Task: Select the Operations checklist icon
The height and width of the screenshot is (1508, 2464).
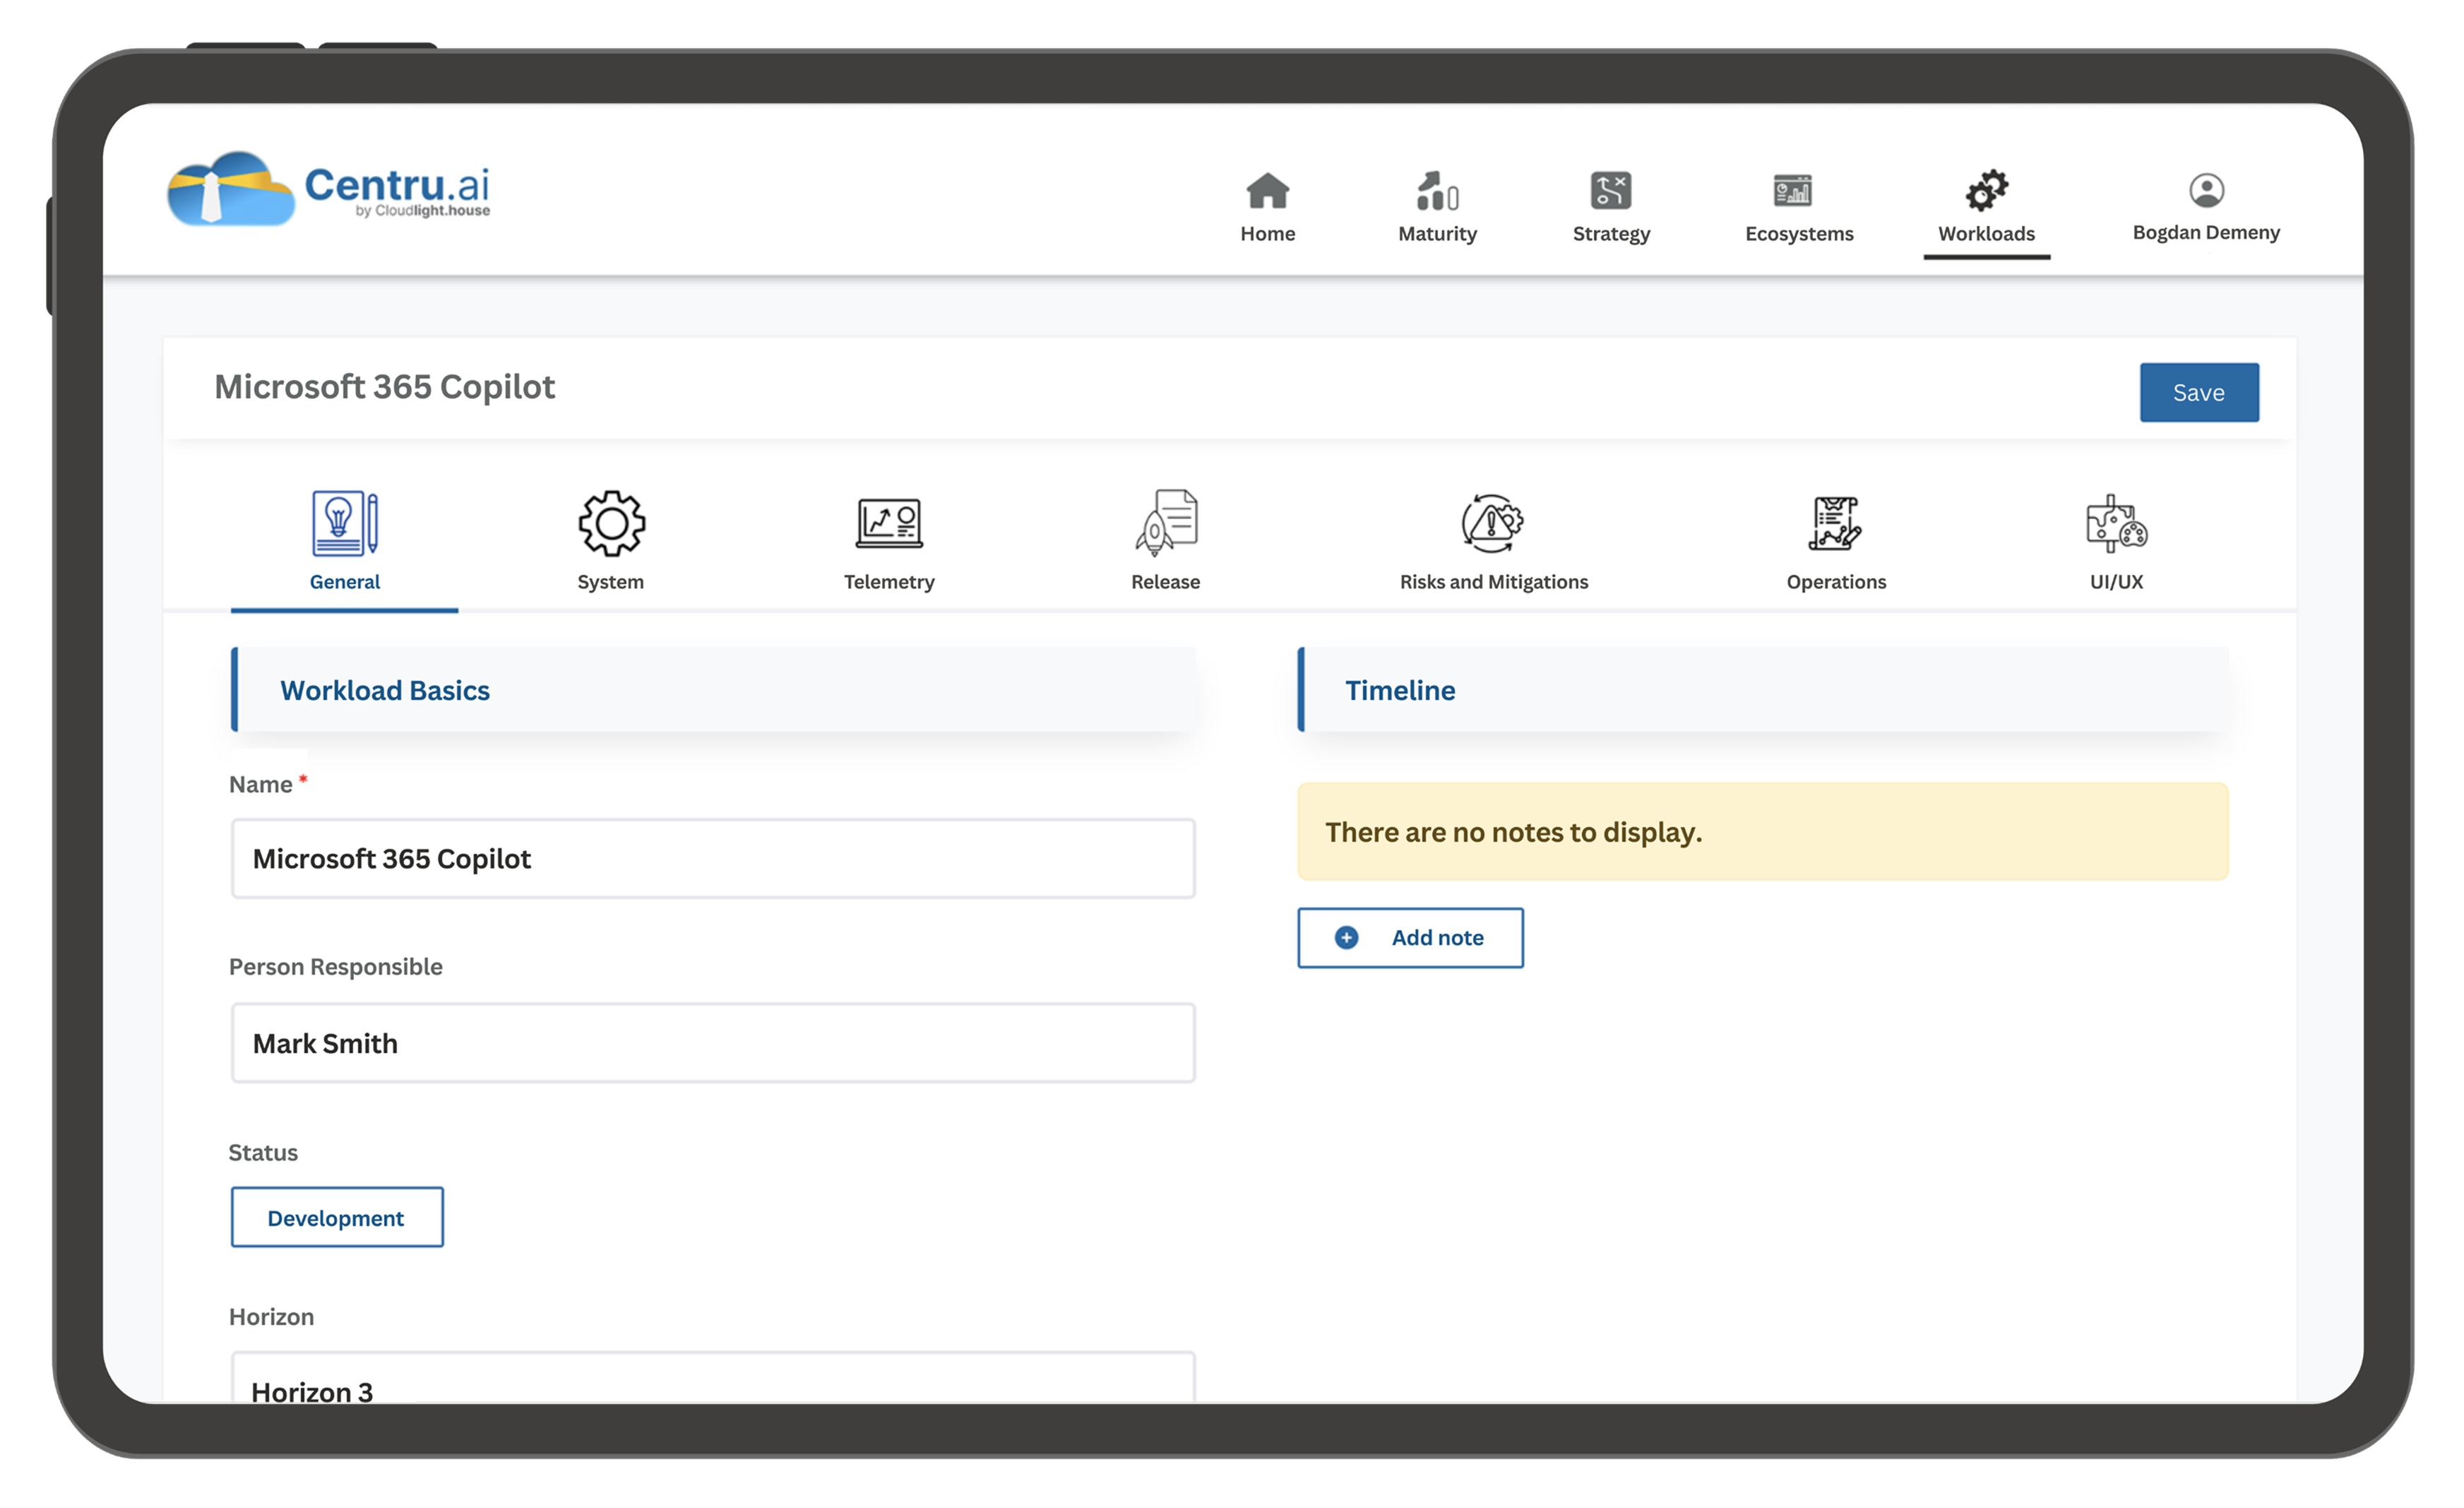Action: [x=1835, y=523]
